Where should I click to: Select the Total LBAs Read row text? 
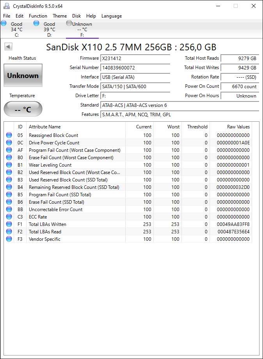[45, 232]
